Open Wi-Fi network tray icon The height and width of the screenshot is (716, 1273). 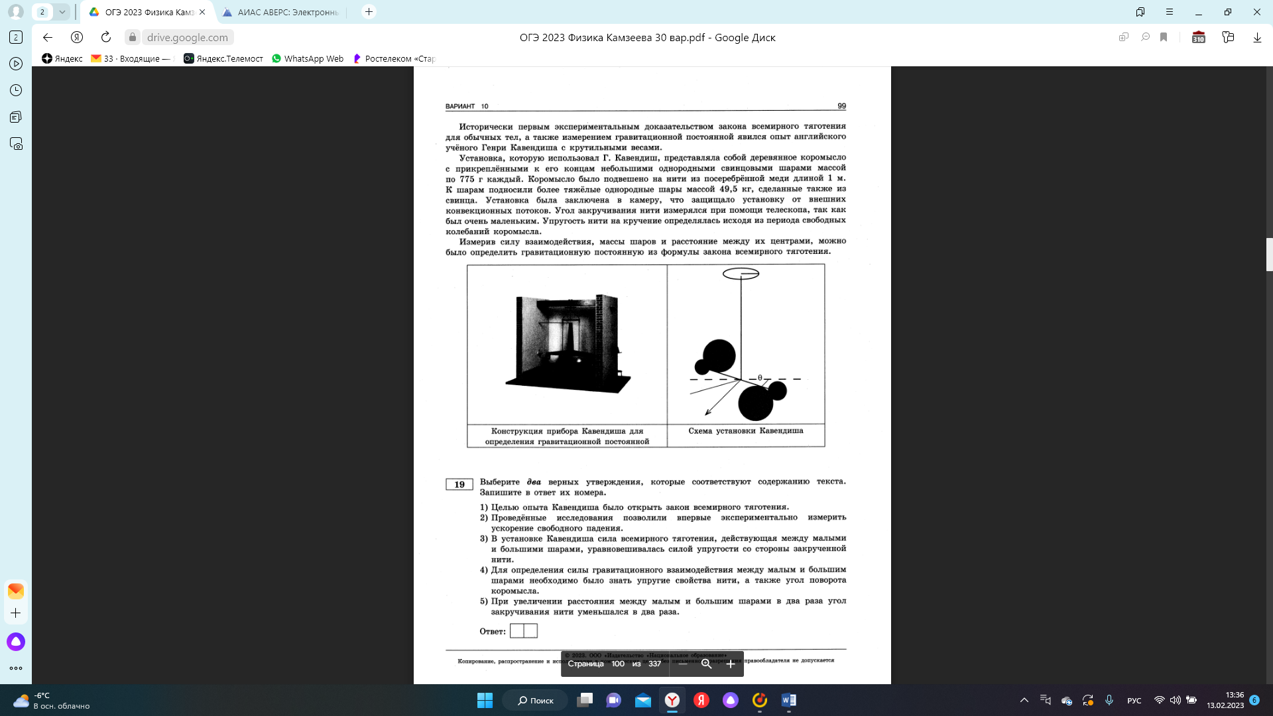click(x=1160, y=700)
